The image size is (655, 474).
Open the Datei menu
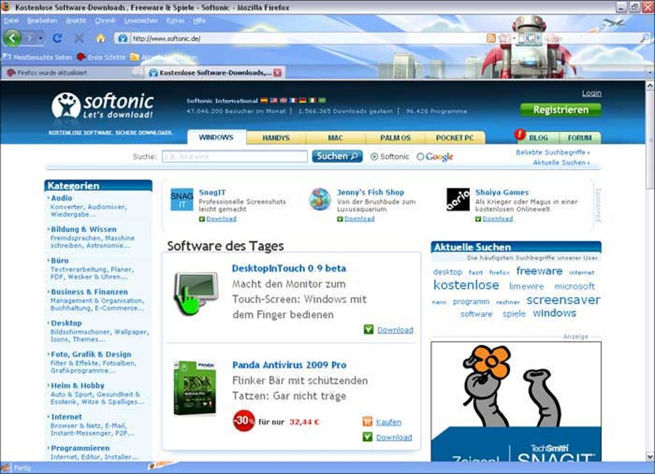[12, 21]
